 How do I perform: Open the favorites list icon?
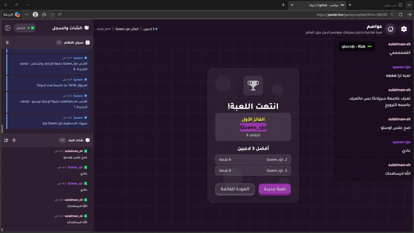[x=44, y=15]
